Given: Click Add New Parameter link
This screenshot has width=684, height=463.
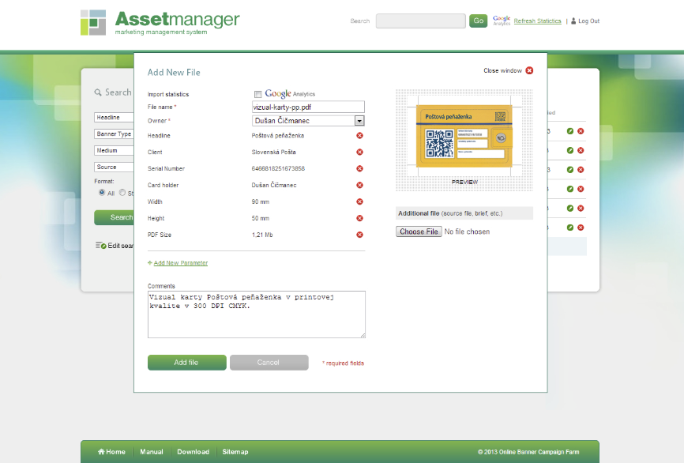Looking at the screenshot, I should [180, 263].
